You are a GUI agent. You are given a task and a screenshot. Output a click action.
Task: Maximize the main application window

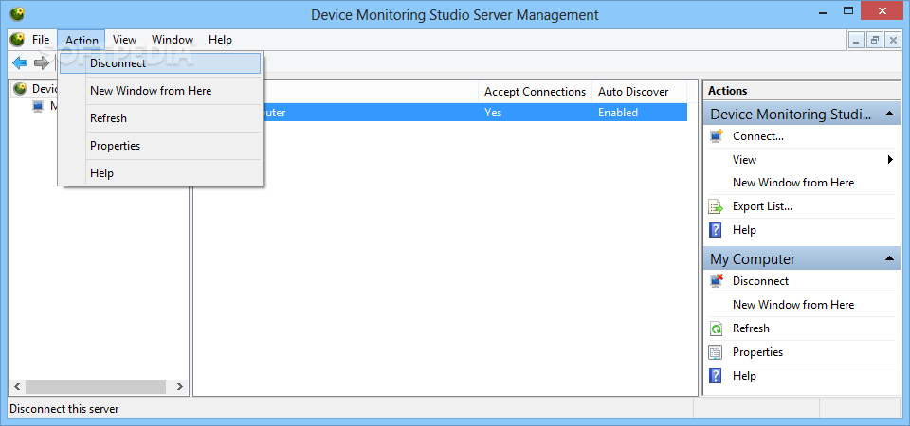[848, 11]
